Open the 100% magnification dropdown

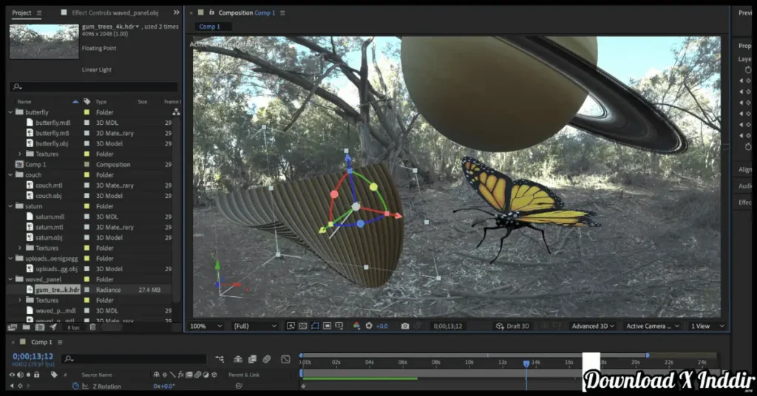pos(206,326)
